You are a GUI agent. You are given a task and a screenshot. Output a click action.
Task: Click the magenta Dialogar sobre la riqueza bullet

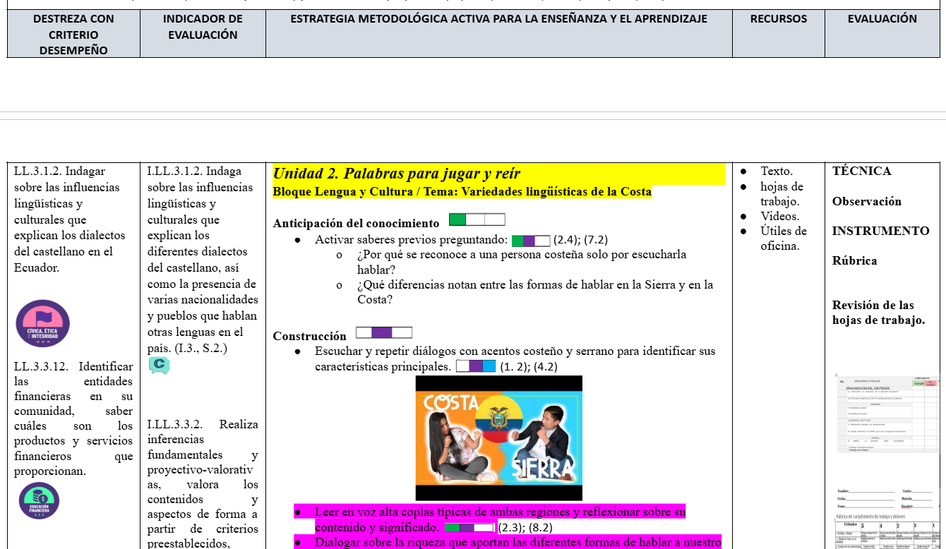pos(518,542)
